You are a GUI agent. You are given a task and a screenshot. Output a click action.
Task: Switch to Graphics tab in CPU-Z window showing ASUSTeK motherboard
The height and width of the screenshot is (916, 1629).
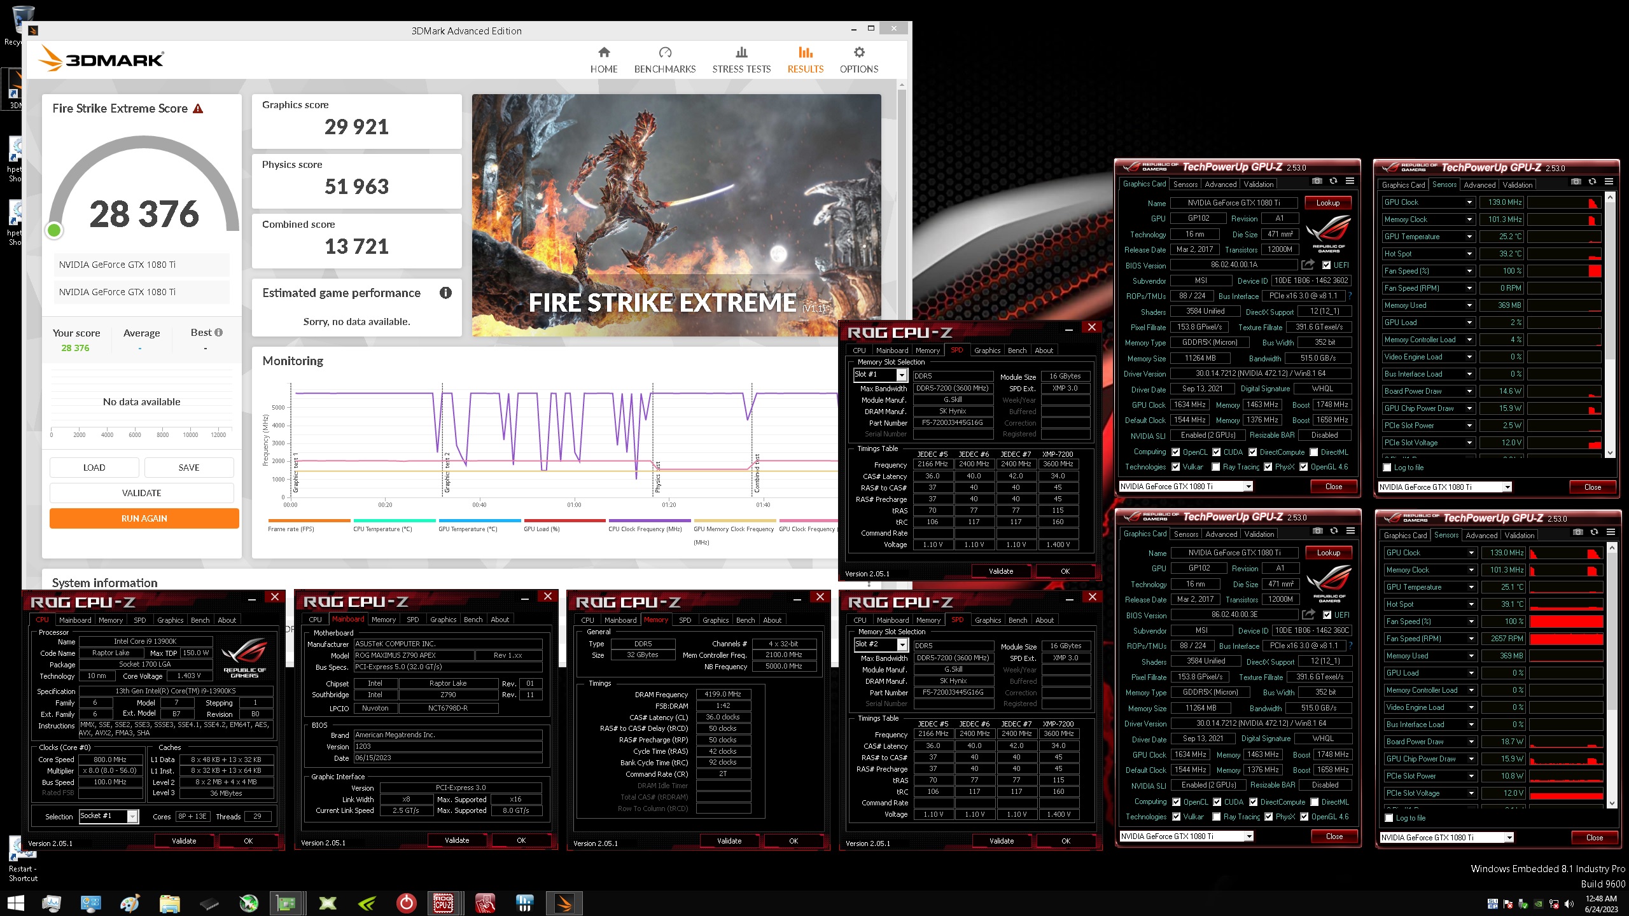[443, 620]
